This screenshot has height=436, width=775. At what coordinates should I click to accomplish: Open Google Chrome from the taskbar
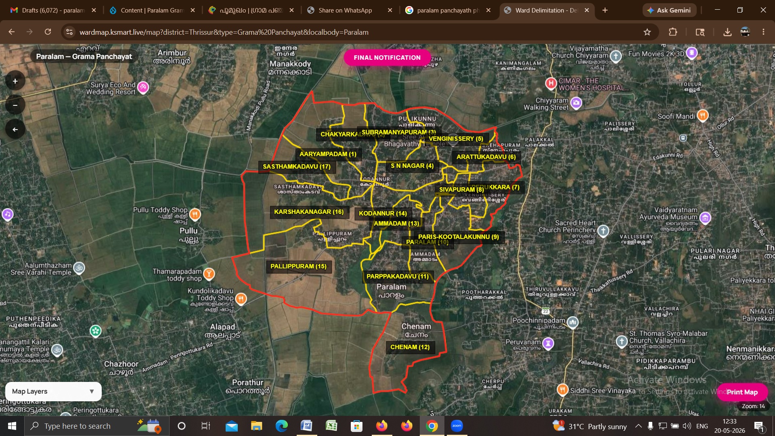[x=432, y=426]
